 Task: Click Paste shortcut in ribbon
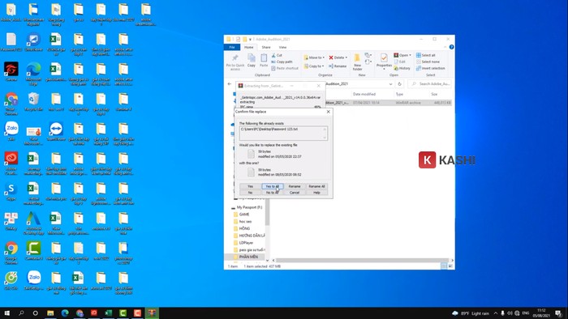pyautogui.click(x=285, y=68)
